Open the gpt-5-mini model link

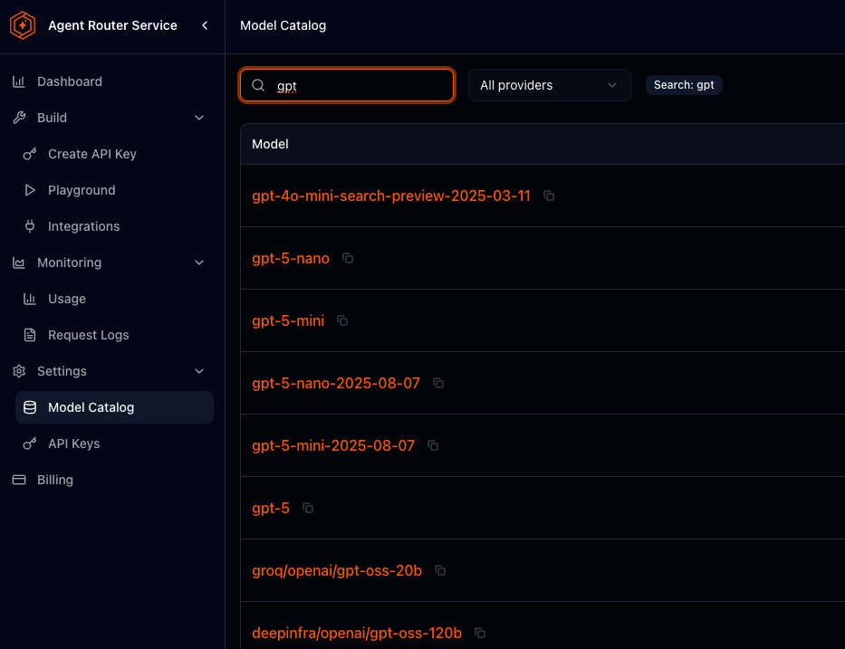pyautogui.click(x=288, y=320)
